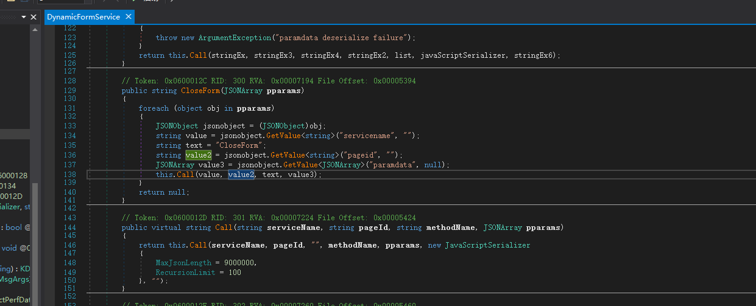Click the JSONObject type cast on line 133

pyautogui.click(x=284, y=126)
